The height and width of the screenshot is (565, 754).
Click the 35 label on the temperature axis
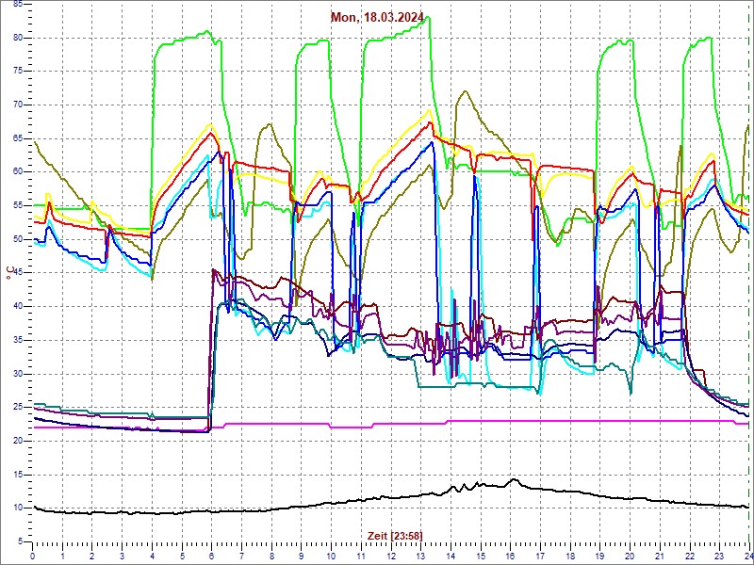pos(16,340)
